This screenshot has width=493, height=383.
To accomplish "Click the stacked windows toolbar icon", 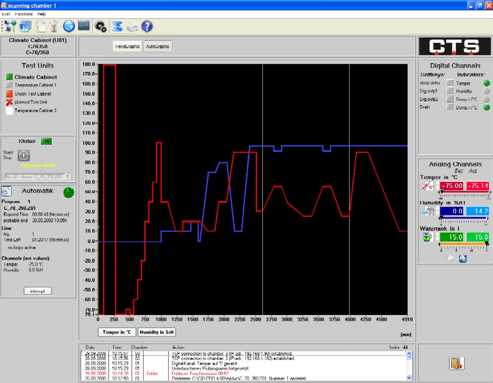I will 25,26.
